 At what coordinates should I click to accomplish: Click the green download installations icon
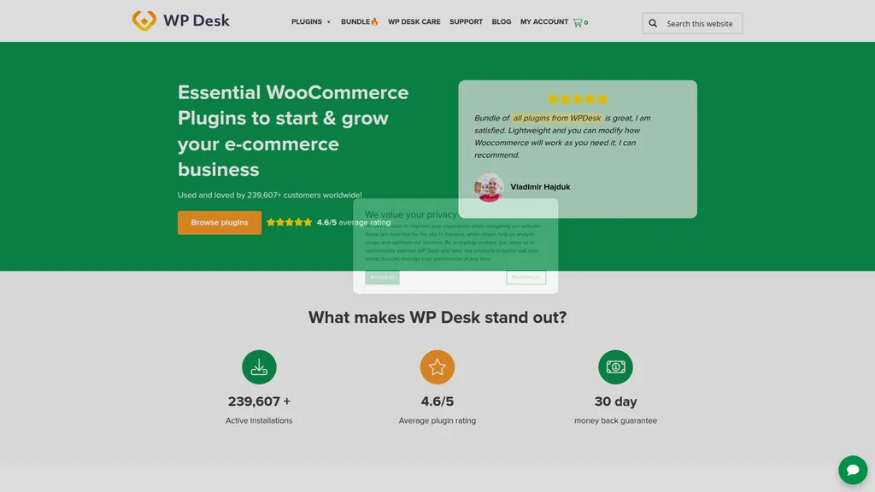(x=259, y=367)
